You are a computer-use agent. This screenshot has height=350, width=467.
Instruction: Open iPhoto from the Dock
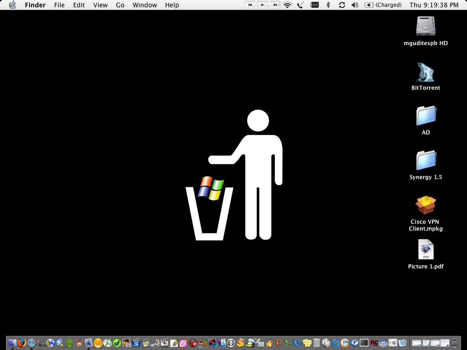coord(127,343)
